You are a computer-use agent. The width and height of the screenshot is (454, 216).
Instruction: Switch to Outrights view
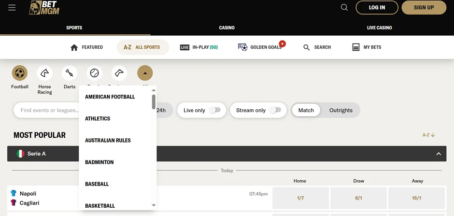pos(340,110)
